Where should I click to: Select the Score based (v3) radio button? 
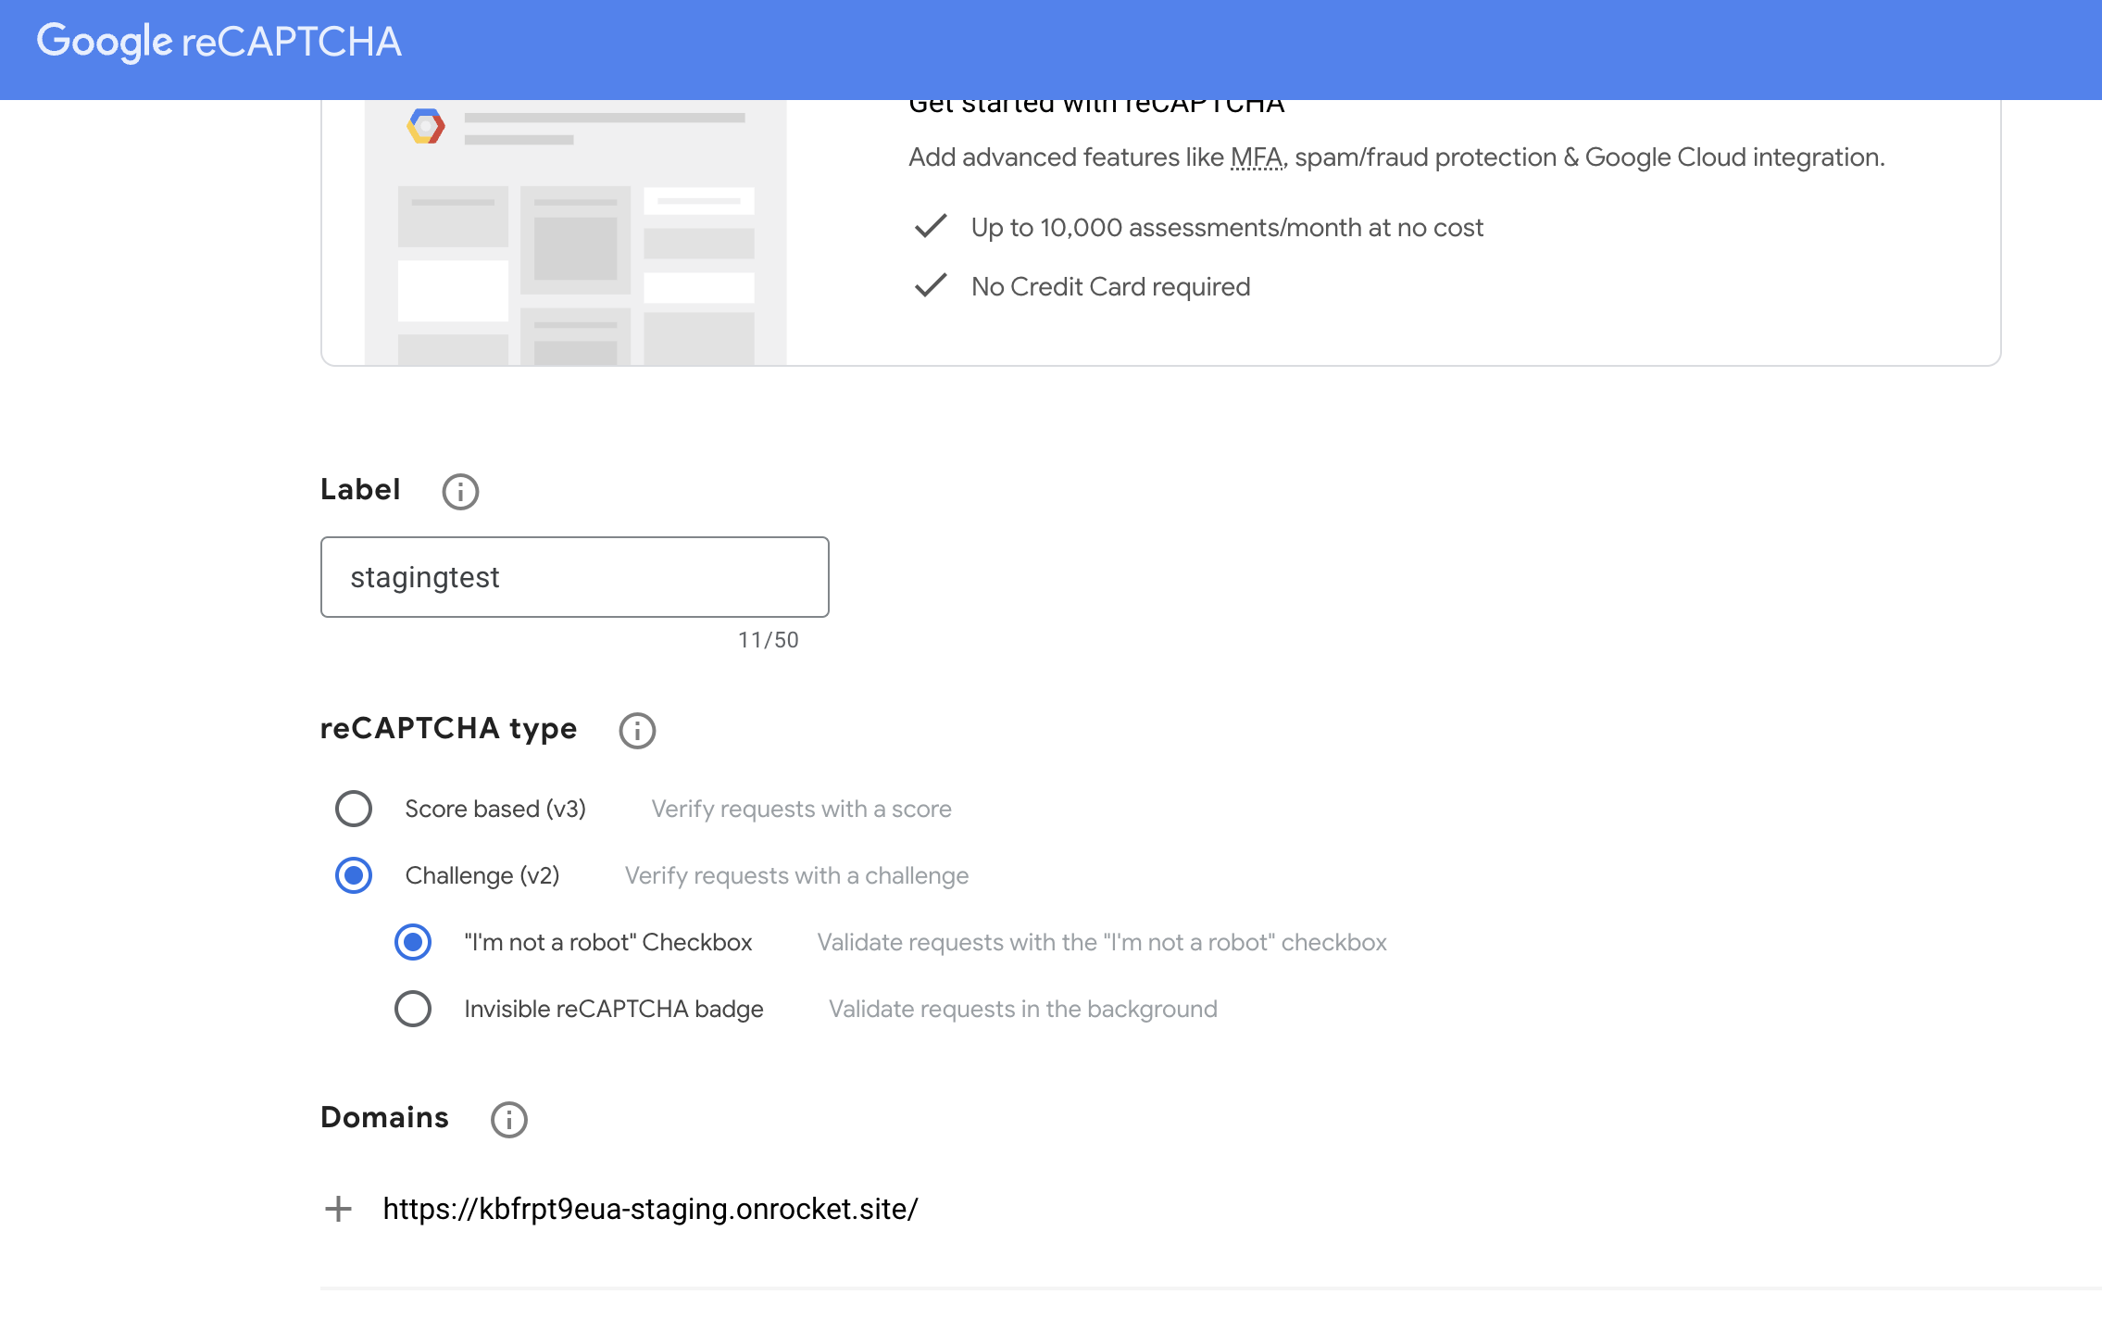(354, 809)
